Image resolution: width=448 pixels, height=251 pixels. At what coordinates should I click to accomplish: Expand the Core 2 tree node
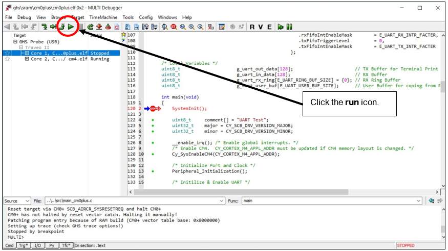coord(27,59)
